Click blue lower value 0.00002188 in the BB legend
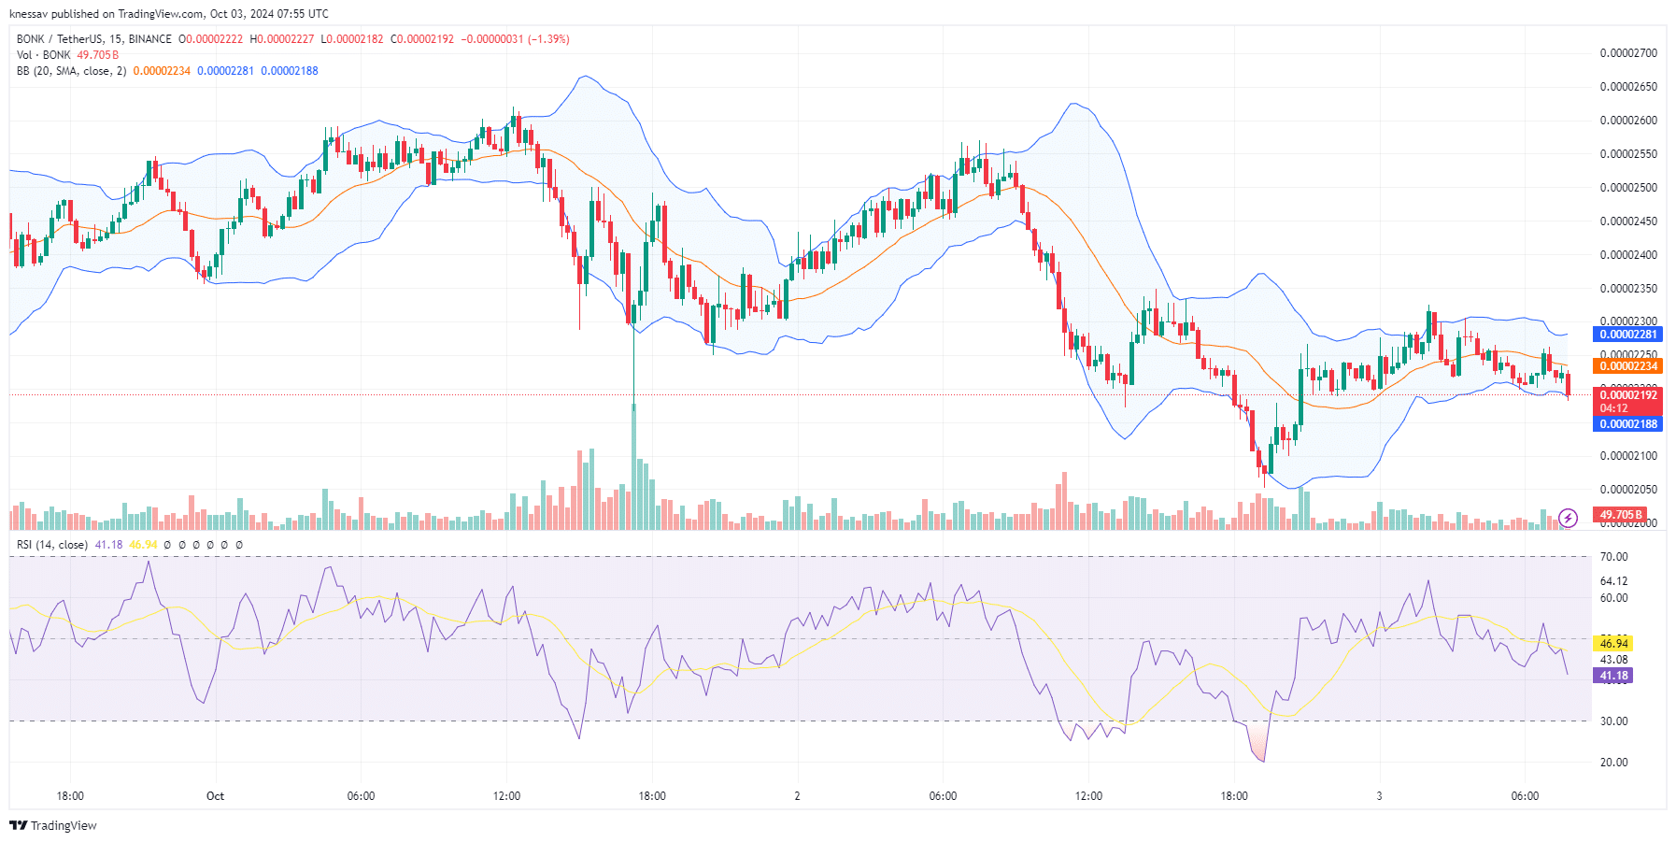 click(x=290, y=71)
